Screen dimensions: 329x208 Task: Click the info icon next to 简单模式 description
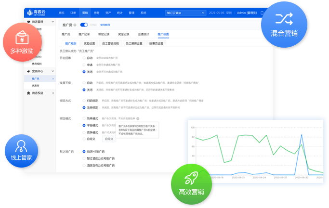point(138,118)
